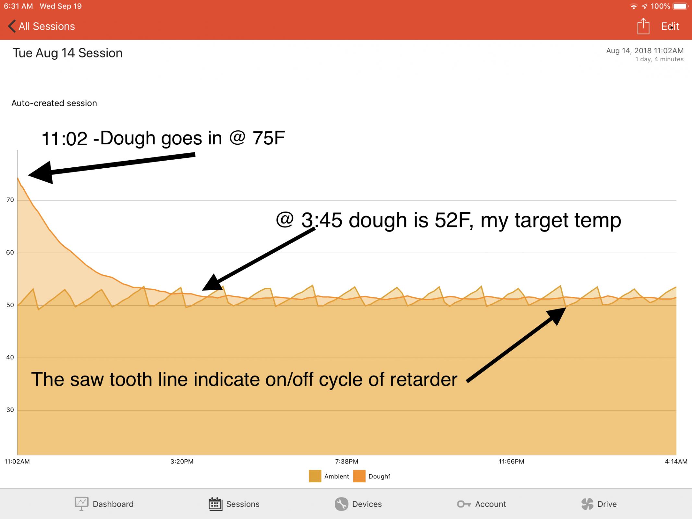Toggle the Dough1 series legend swatch
The width and height of the screenshot is (692, 519).
click(359, 476)
